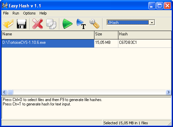Click the C67DB3C1 hash value
The width and height of the screenshot is (173, 127).
click(128, 42)
